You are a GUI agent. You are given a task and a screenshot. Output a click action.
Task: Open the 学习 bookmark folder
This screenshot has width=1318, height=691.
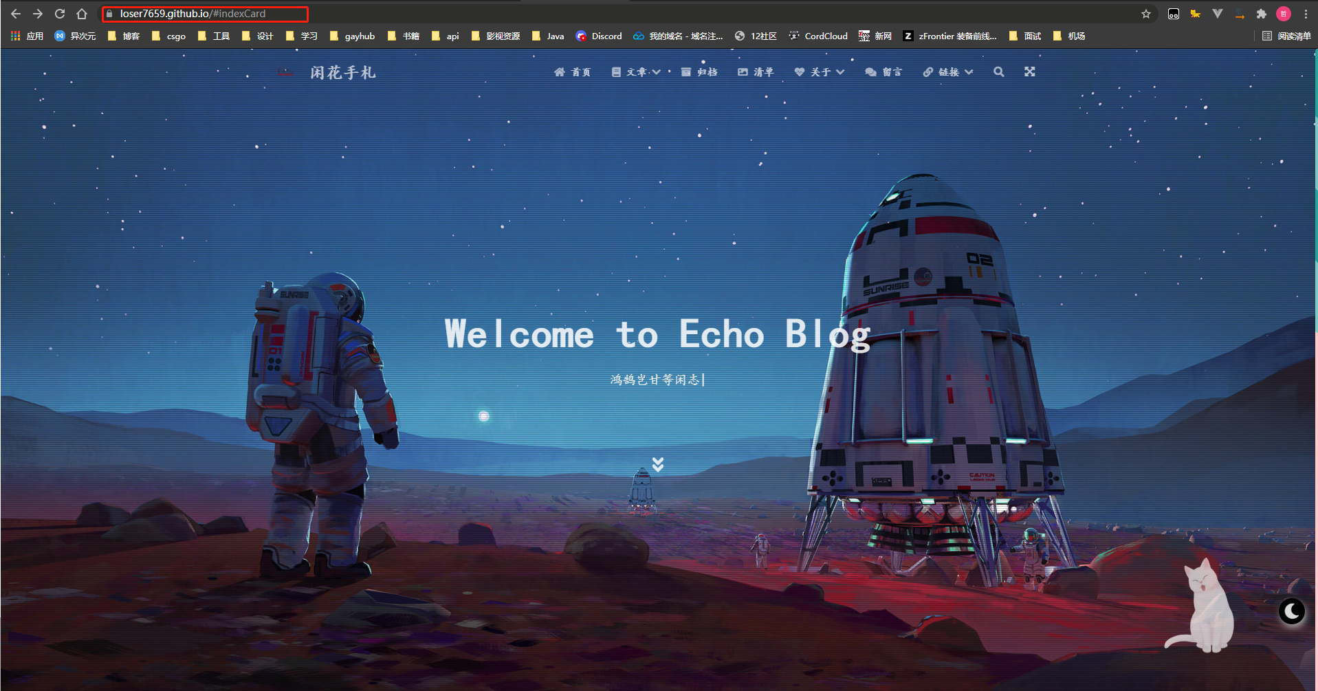point(302,36)
